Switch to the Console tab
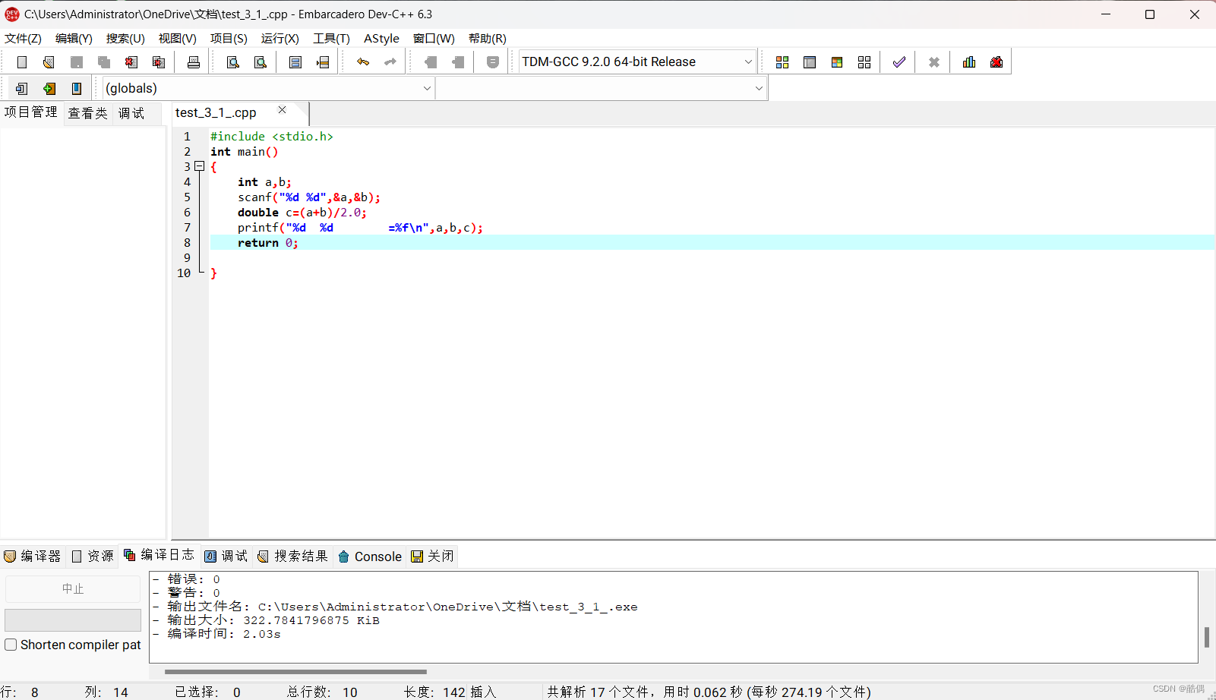The image size is (1216, 700). (370, 556)
